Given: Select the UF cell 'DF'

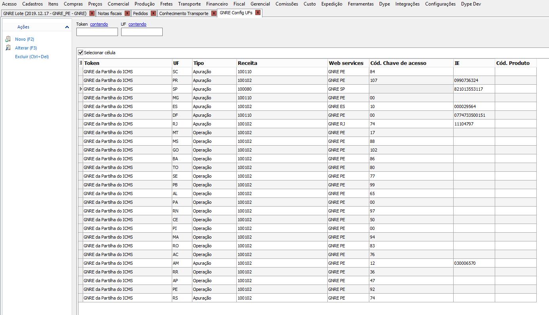Looking at the screenshot, I should 182,115.
